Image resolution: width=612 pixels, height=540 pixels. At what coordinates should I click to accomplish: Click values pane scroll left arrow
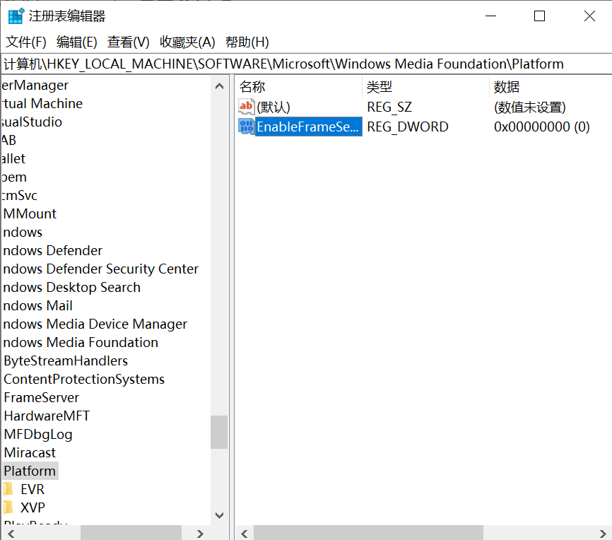pos(245,534)
